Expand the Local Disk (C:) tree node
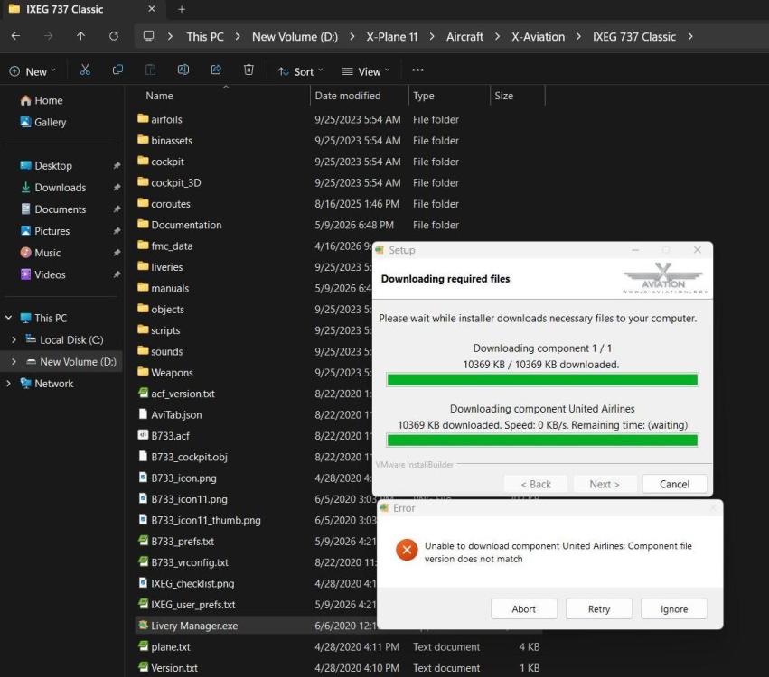The image size is (769, 677). click(x=14, y=339)
